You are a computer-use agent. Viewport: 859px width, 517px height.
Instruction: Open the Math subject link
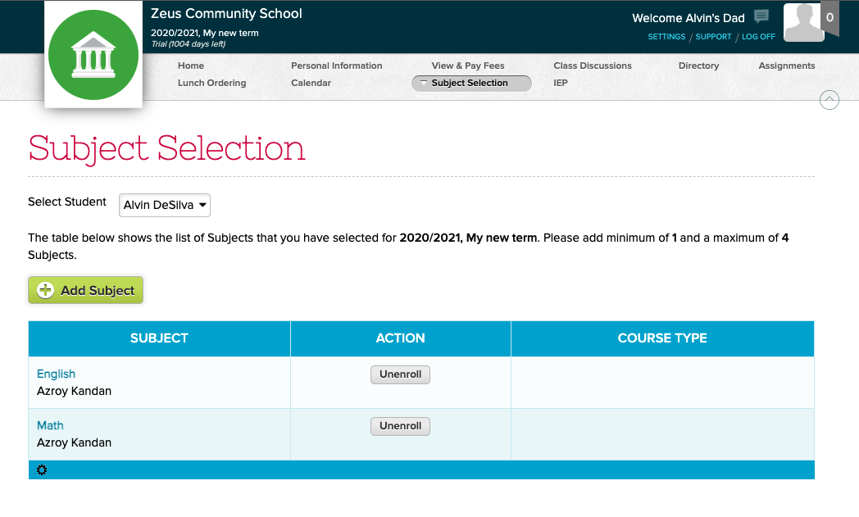coord(50,425)
